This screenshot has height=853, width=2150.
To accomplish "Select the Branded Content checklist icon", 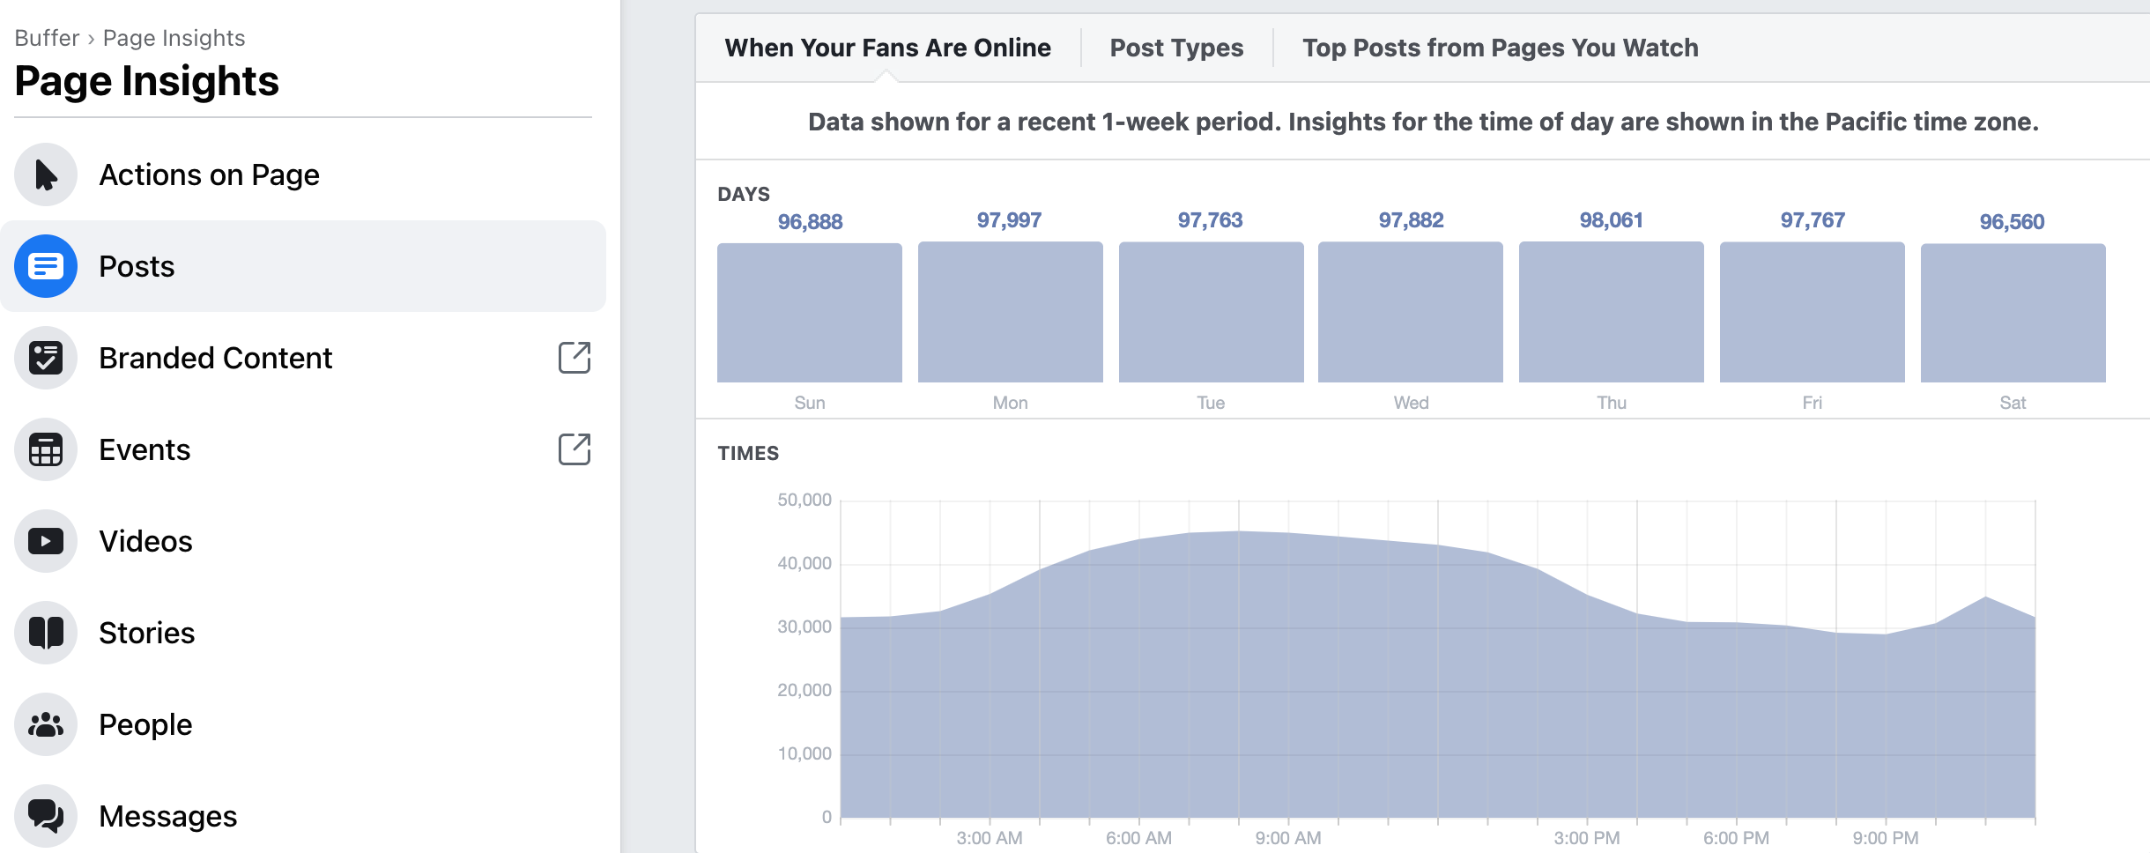I will [x=46, y=358].
